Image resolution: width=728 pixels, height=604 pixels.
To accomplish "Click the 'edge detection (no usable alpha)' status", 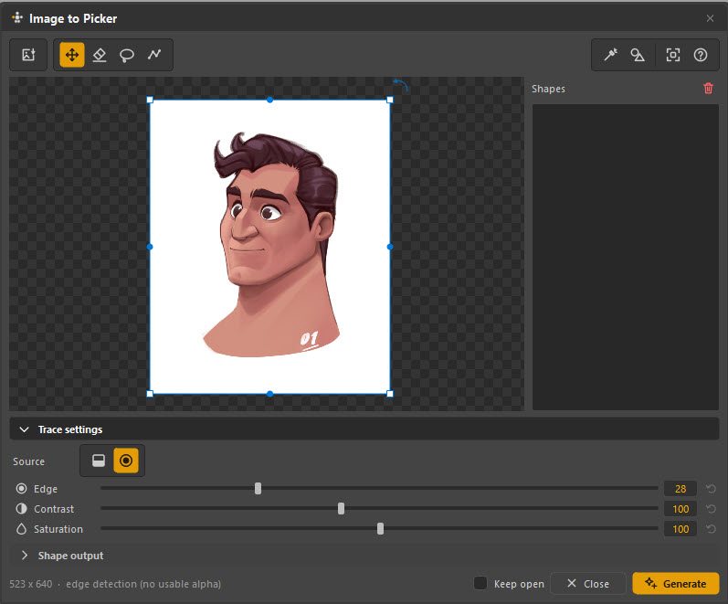I will coord(143,584).
